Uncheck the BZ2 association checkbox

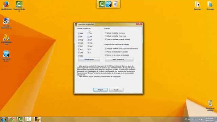click(79, 49)
